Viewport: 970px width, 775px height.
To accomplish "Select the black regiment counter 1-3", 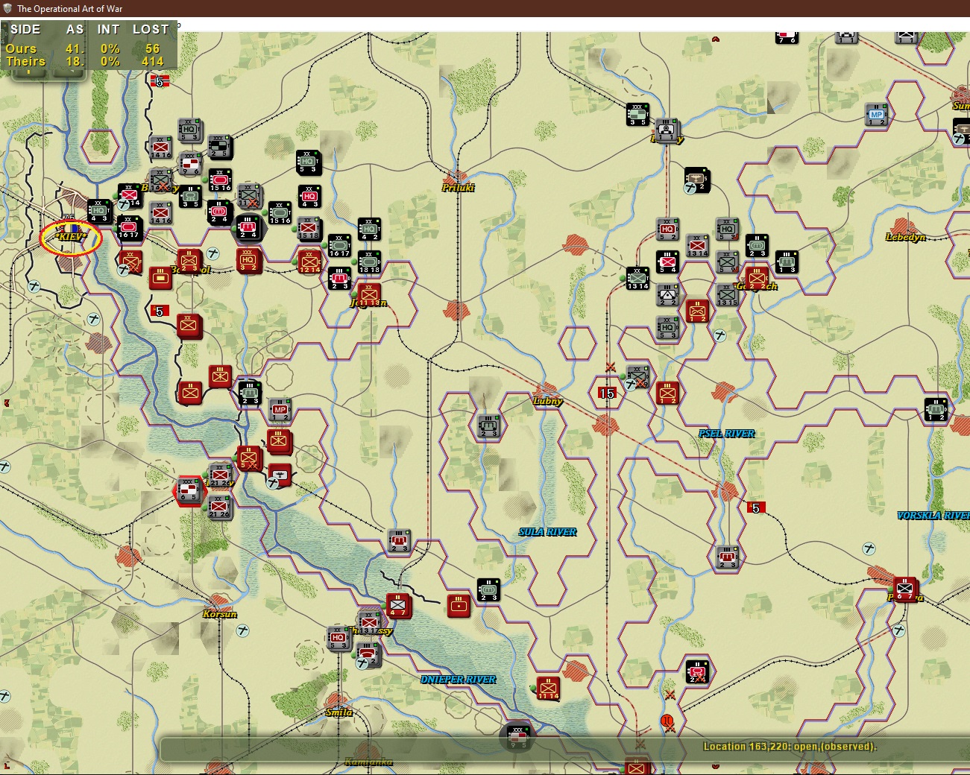I will pos(787,262).
